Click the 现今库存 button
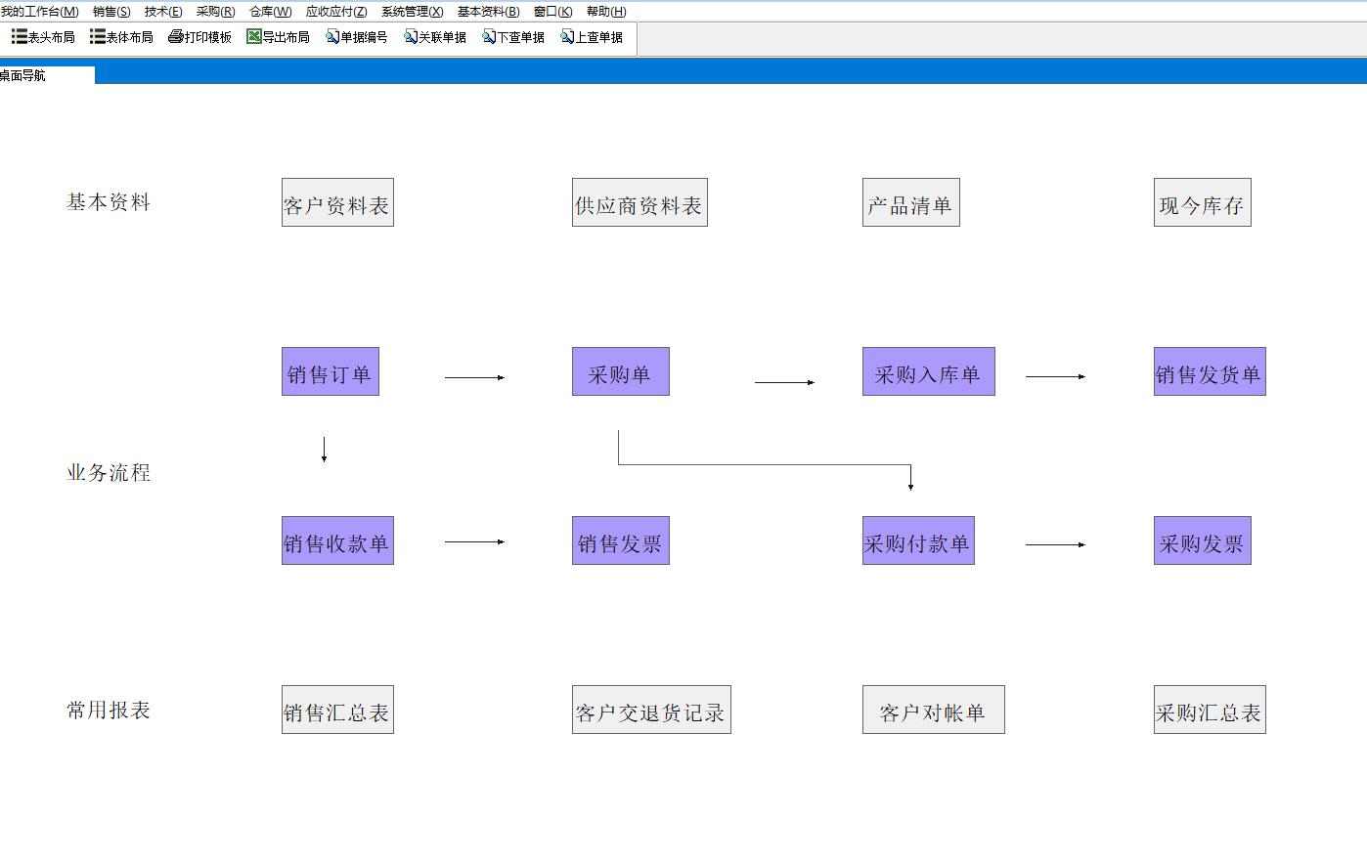 (x=1202, y=203)
